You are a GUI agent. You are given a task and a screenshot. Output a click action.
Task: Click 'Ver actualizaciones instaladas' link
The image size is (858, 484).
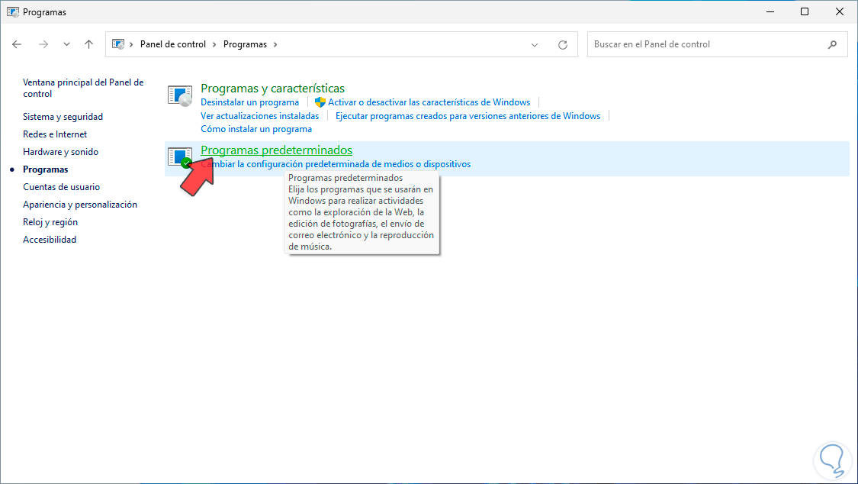click(260, 116)
